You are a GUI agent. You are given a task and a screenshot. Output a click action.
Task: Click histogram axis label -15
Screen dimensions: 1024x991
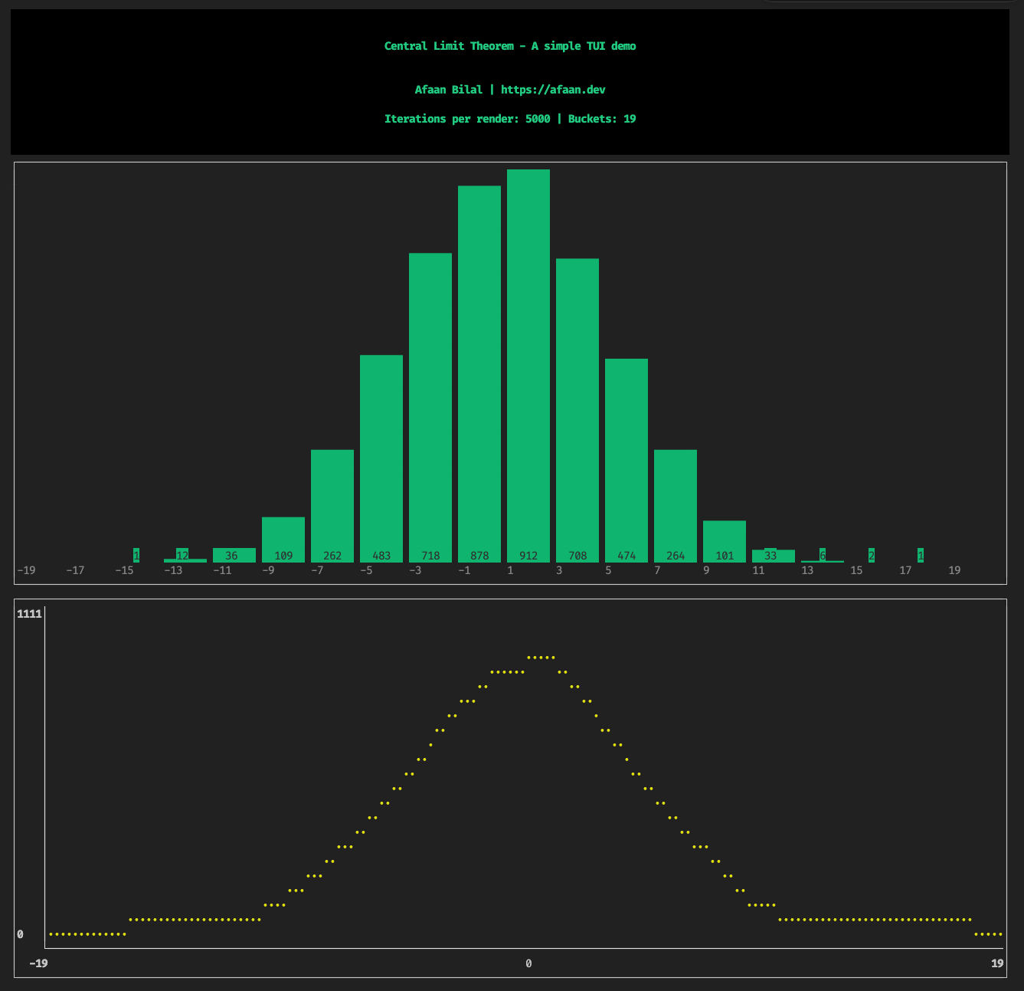[x=124, y=570]
